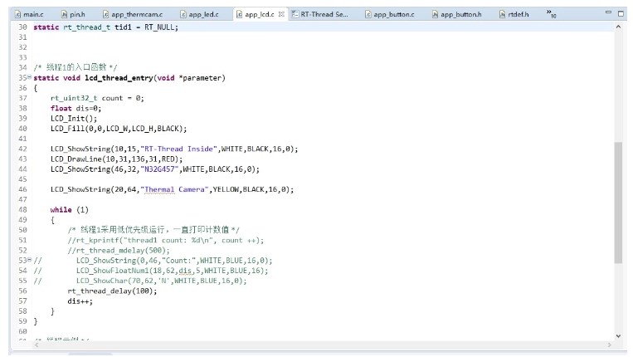The image size is (633, 357).
Task: Collapse the lcd_thread_entry function at line 35
Action: [30, 76]
